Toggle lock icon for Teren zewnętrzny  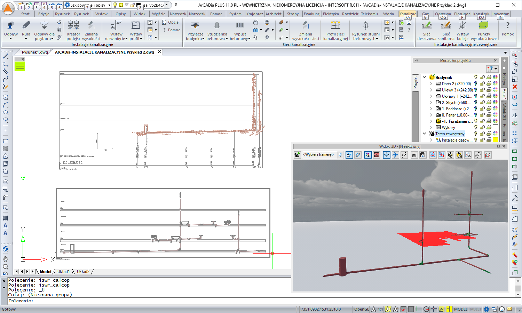click(482, 134)
